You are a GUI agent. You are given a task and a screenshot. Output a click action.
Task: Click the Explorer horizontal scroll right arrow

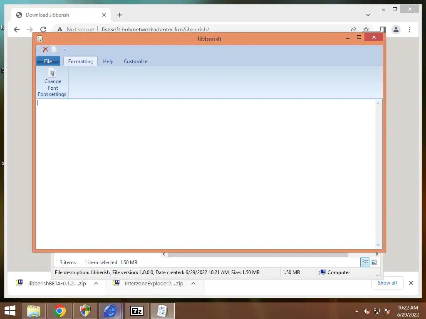[x=376, y=254]
